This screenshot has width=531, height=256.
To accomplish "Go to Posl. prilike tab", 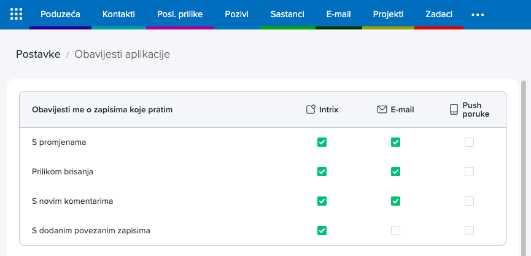I will (x=180, y=14).
